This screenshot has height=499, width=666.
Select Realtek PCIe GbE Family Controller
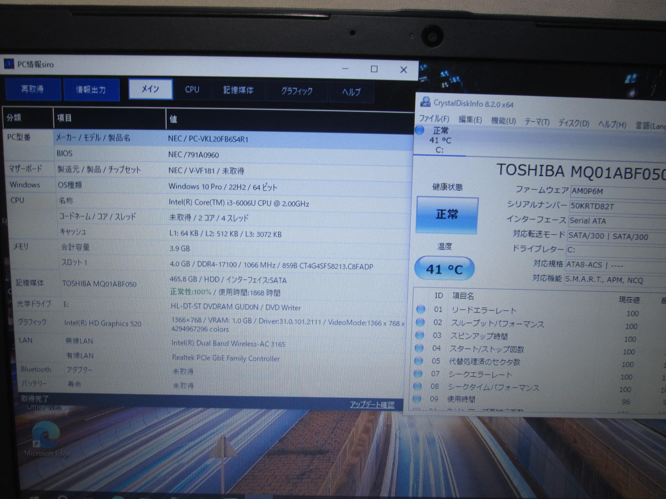[226, 358]
